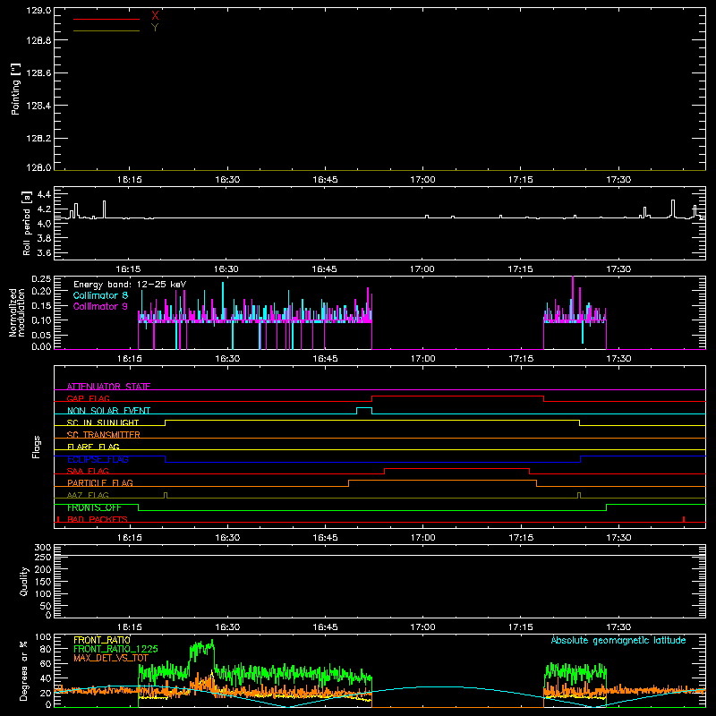The image size is (716, 716).
Task: Click the green FRONT_RATIO_1225 peak near 16:27
Action: point(201,648)
